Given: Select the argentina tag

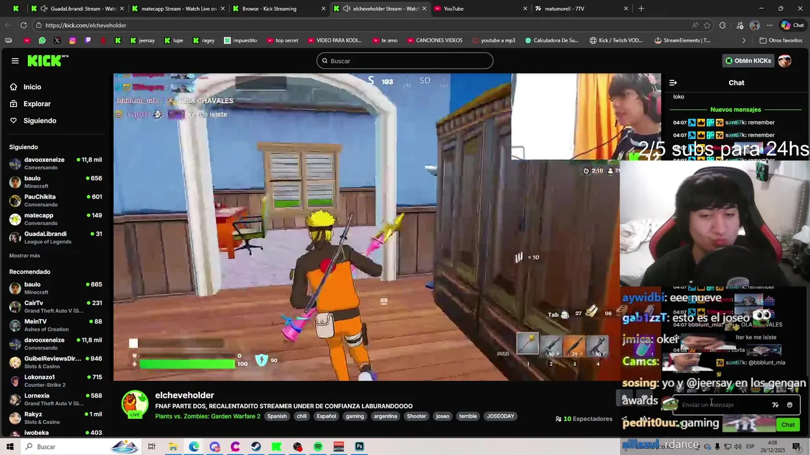Looking at the screenshot, I should tap(385, 416).
